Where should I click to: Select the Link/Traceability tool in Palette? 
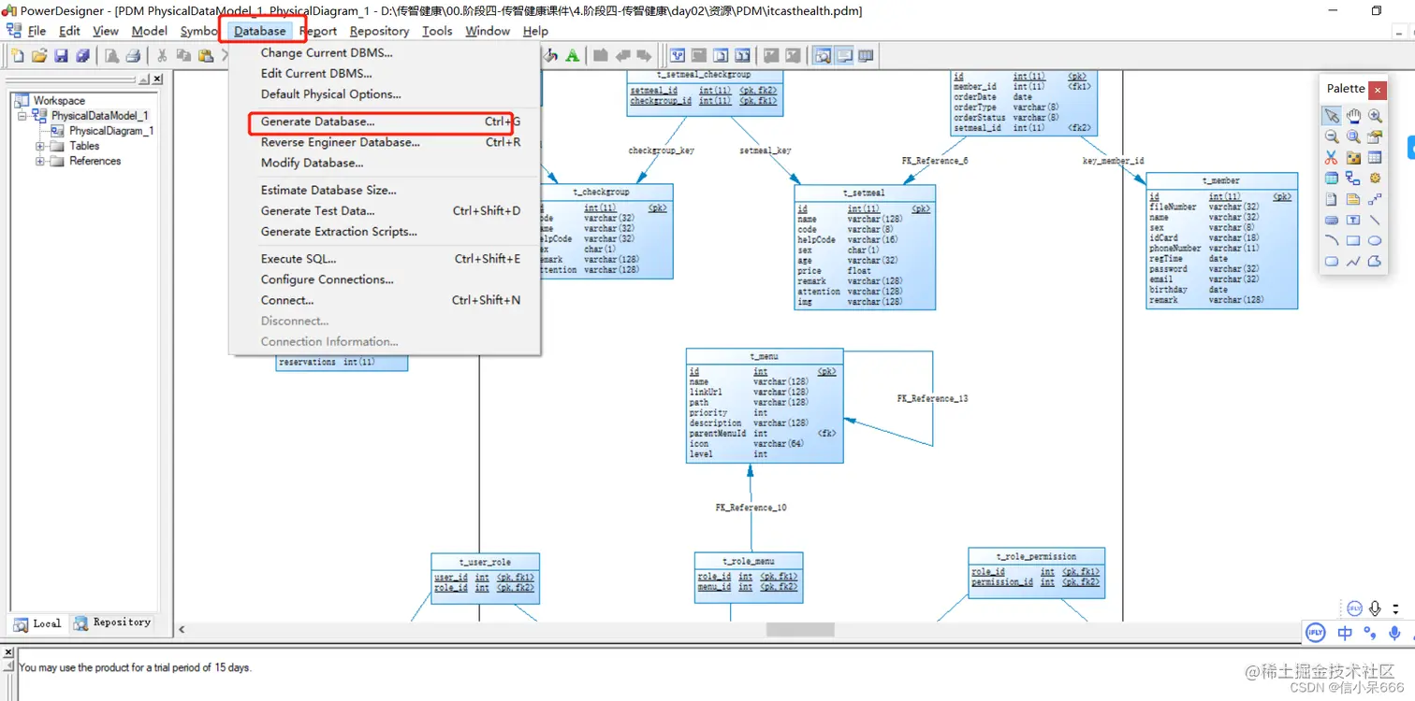point(1375,199)
